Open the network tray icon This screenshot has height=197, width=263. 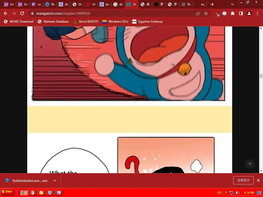[231, 193]
